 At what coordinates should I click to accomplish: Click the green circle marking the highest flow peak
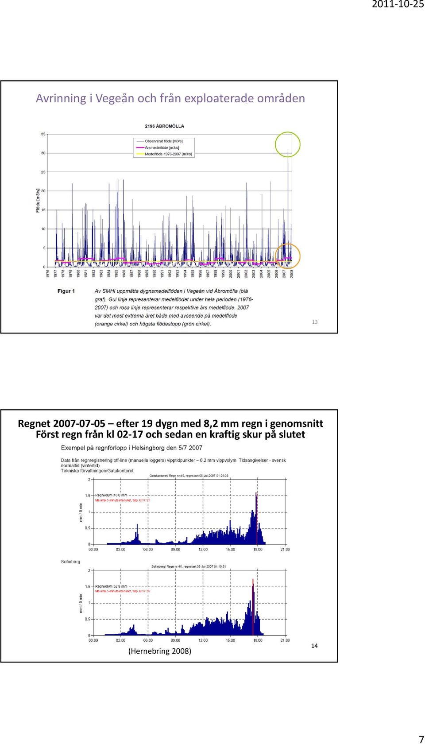click(x=288, y=144)
